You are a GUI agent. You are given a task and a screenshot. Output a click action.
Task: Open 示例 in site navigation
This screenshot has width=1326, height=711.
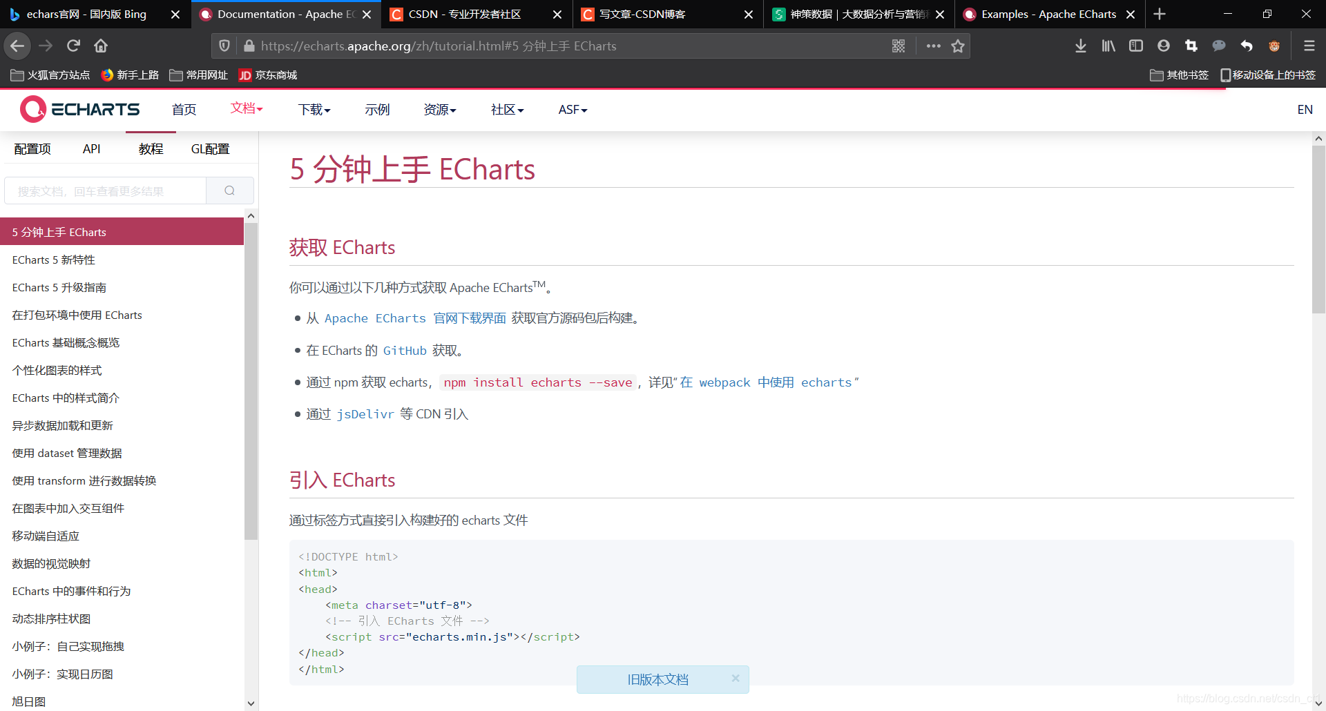377,110
